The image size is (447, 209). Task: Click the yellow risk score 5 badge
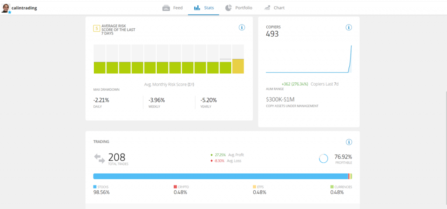[x=96, y=29]
